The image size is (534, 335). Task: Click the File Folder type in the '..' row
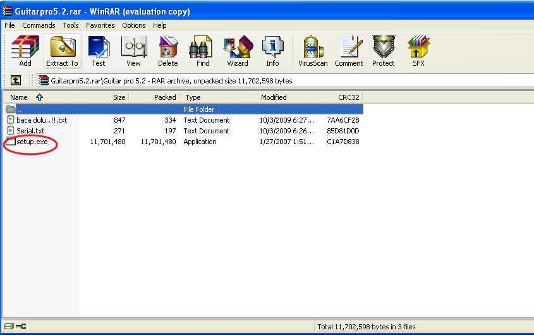(x=199, y=109)
